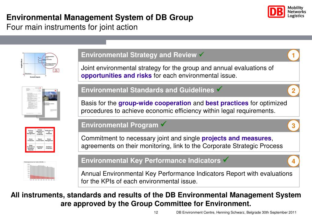312x216 pixels.
Task: Open the red-bordered program grid thumbnail
Action: point(40,140)
